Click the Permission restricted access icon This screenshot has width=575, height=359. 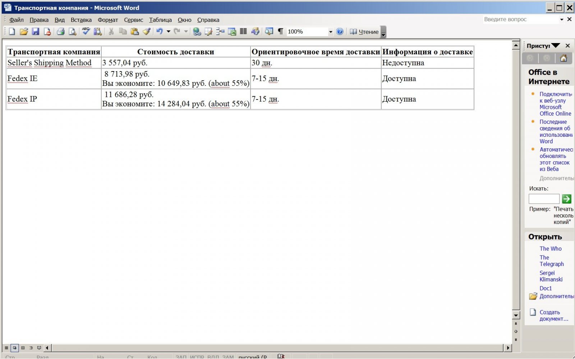click(47, 32)
